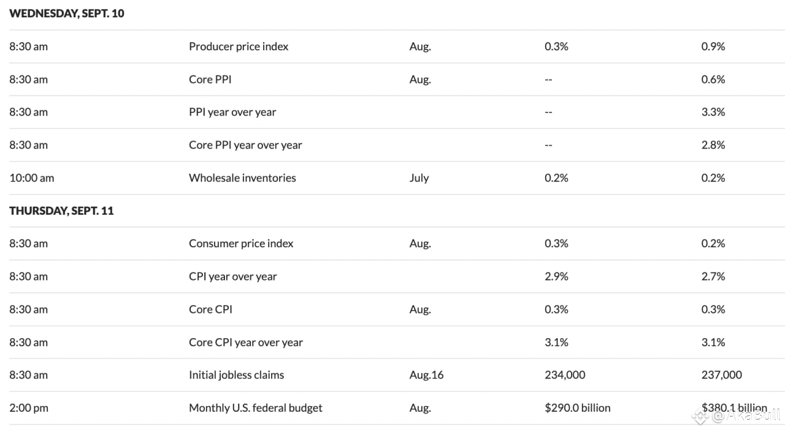Viewport: 785px width, 432px height.
Task: Open the Producer price index report
Action: [239, 47]
